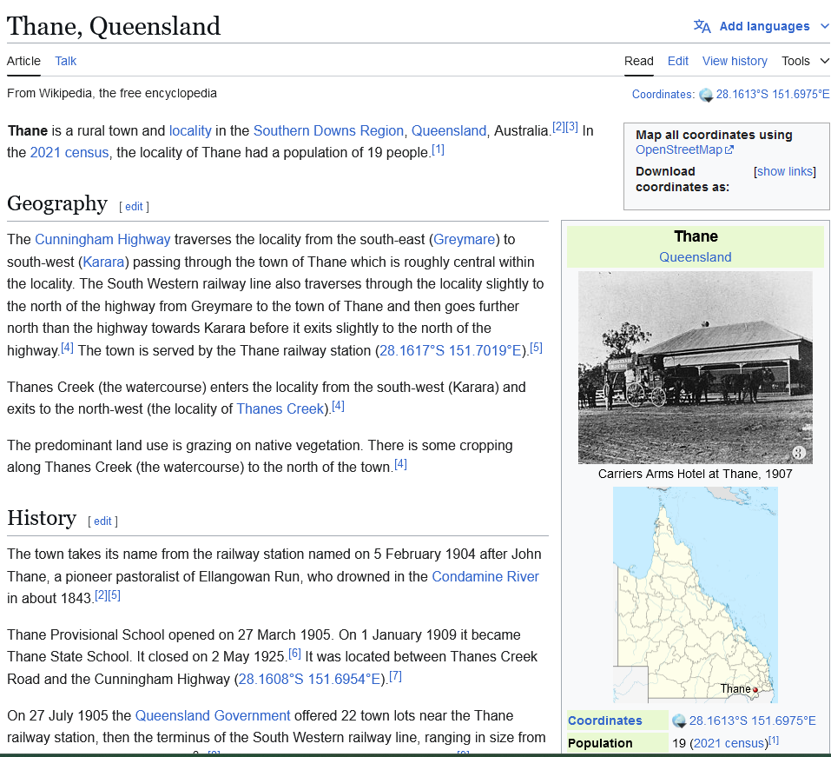This screenshot has height=757, width=831.
Task: Open the Cunningham Highway link
Action: click(102, 240)
